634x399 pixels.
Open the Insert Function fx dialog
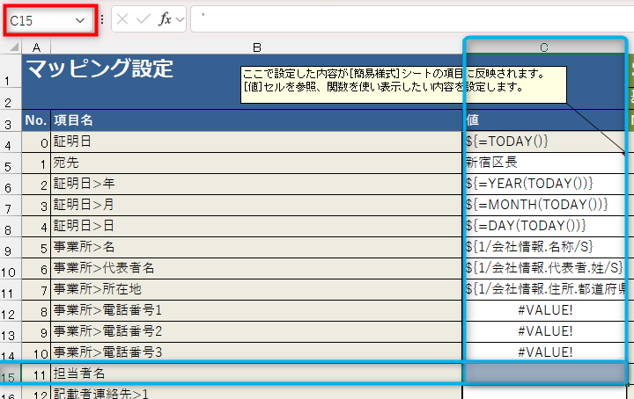(x=165, y=19)
